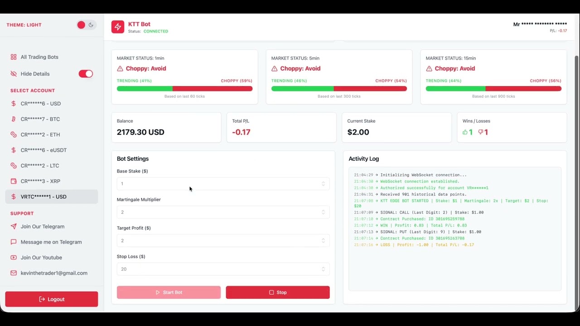The image size is (580, 326).
Task: Click the 'SIGNAL: PUT (Last Digit: 9)' log entry
Action: tap(418, 232)
